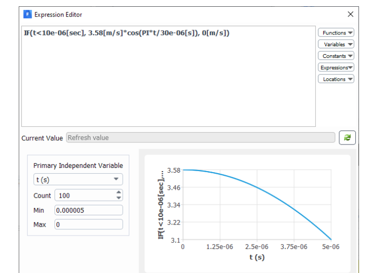The image size is (372, 273).
Task: Click the t (s) x-axis title
Action: [257, 257]
